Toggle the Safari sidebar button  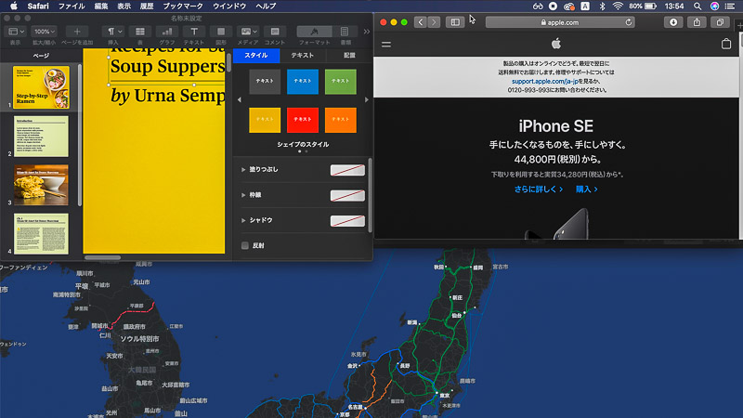click(455, 22)
